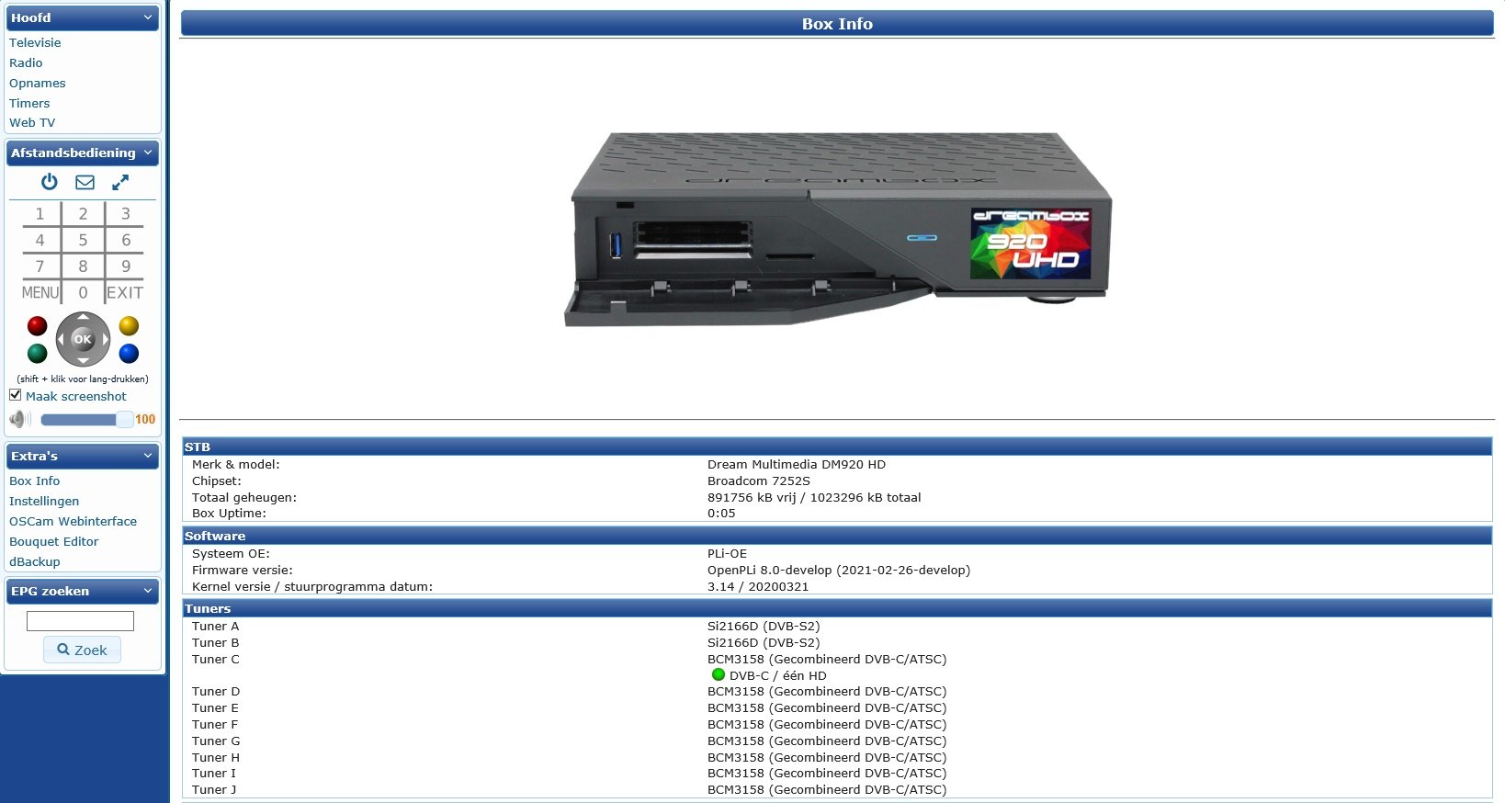Open Instellingen link
1505x803 pixels.
[44, 502]
